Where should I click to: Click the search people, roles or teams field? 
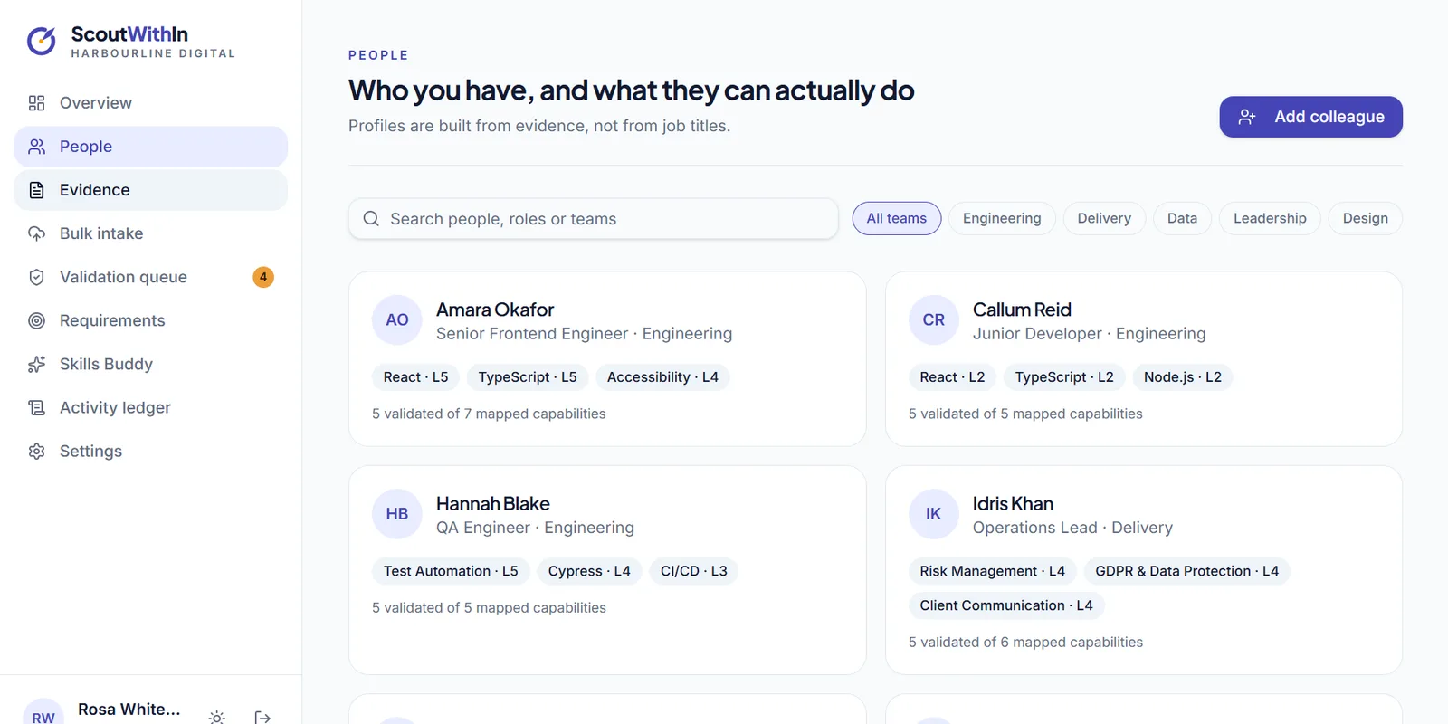point(593,218)
